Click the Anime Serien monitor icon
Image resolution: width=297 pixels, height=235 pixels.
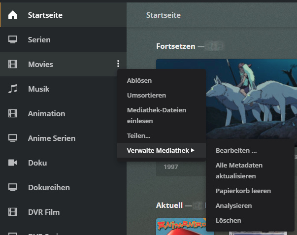point(13,138)
